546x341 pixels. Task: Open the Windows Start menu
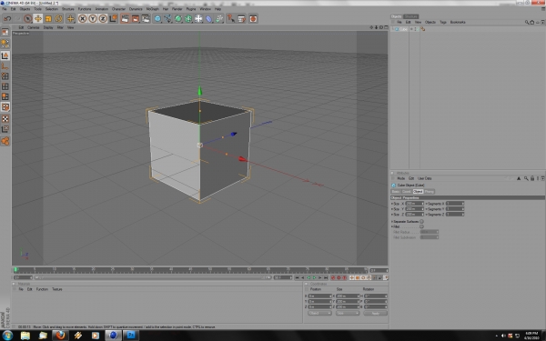[x=7, y=336]
